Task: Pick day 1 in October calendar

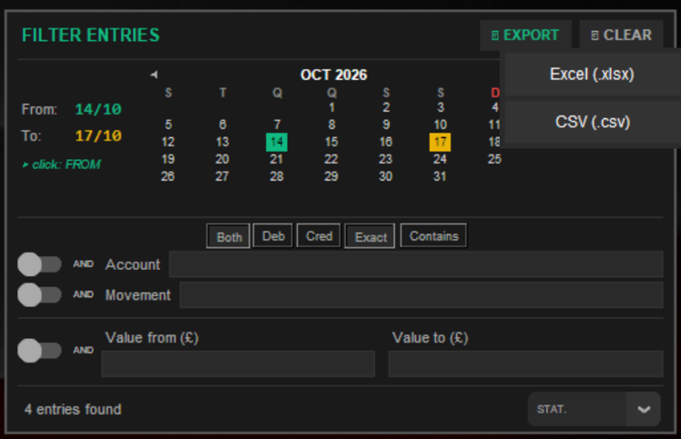Action: click(331, 107)
